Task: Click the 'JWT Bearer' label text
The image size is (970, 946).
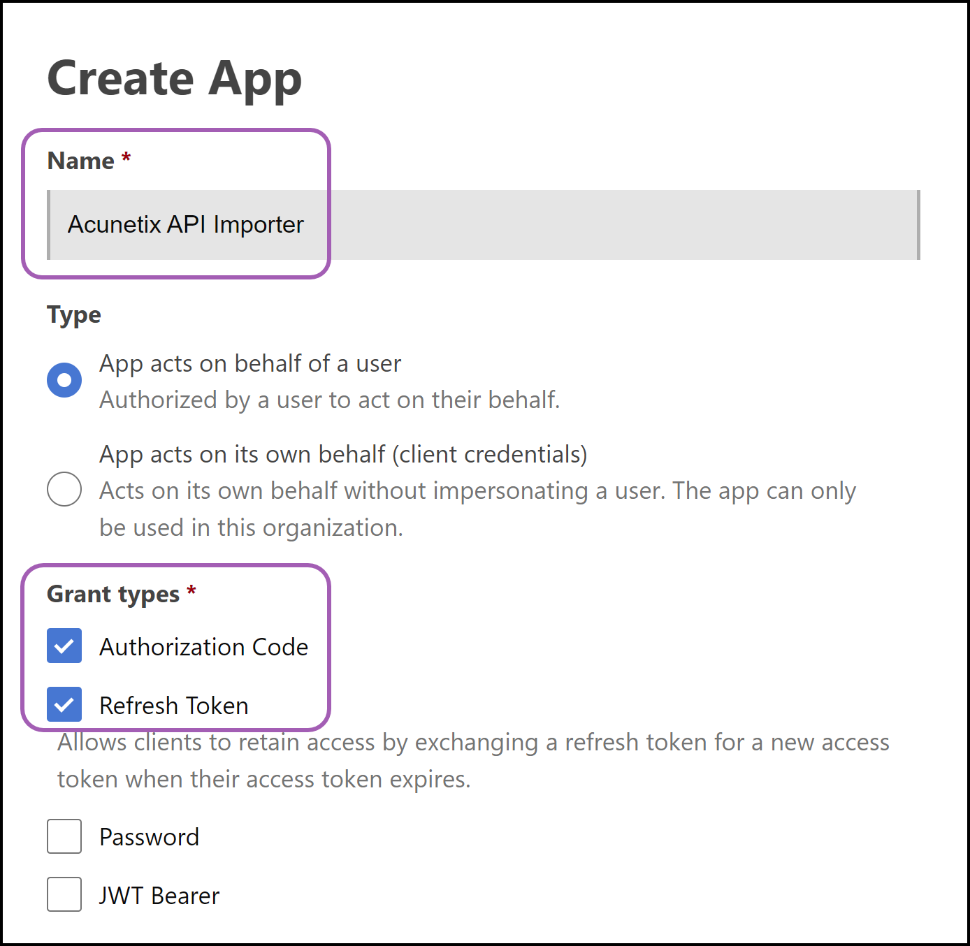Action: pyautogui.click(x=159, y=896)
